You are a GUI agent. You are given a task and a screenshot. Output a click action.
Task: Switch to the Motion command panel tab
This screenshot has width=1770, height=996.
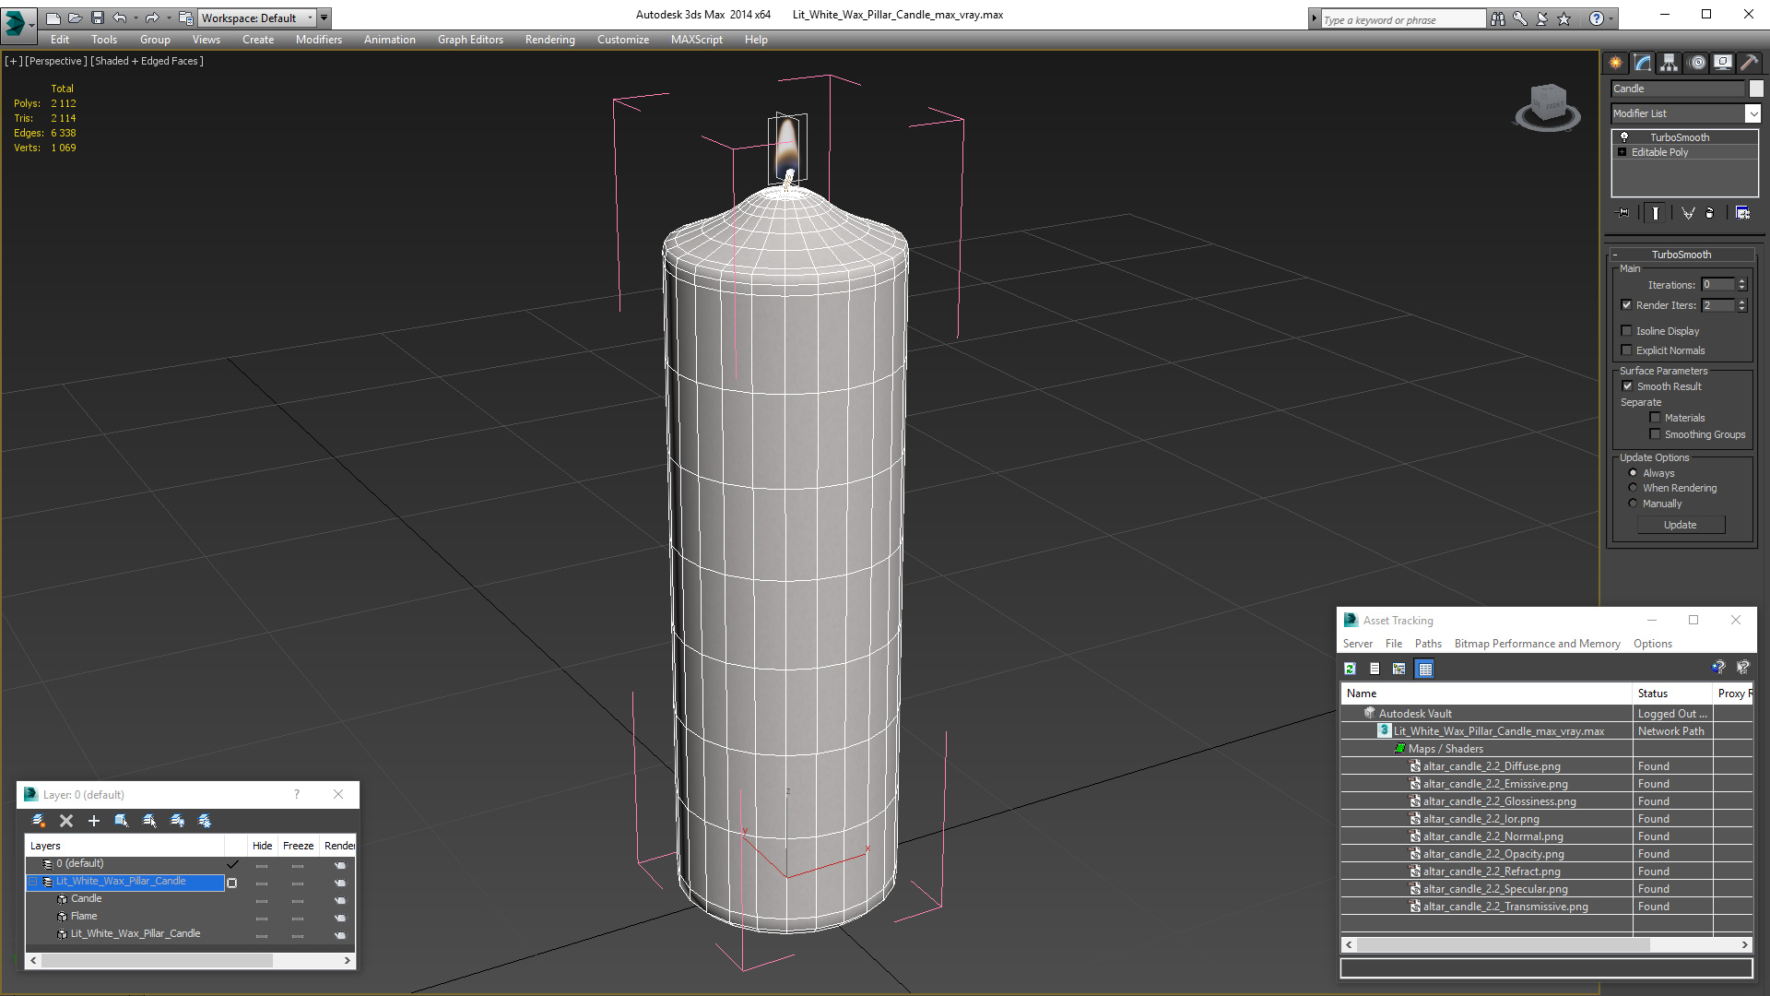pyautogui.click(x=1697, y=63)
